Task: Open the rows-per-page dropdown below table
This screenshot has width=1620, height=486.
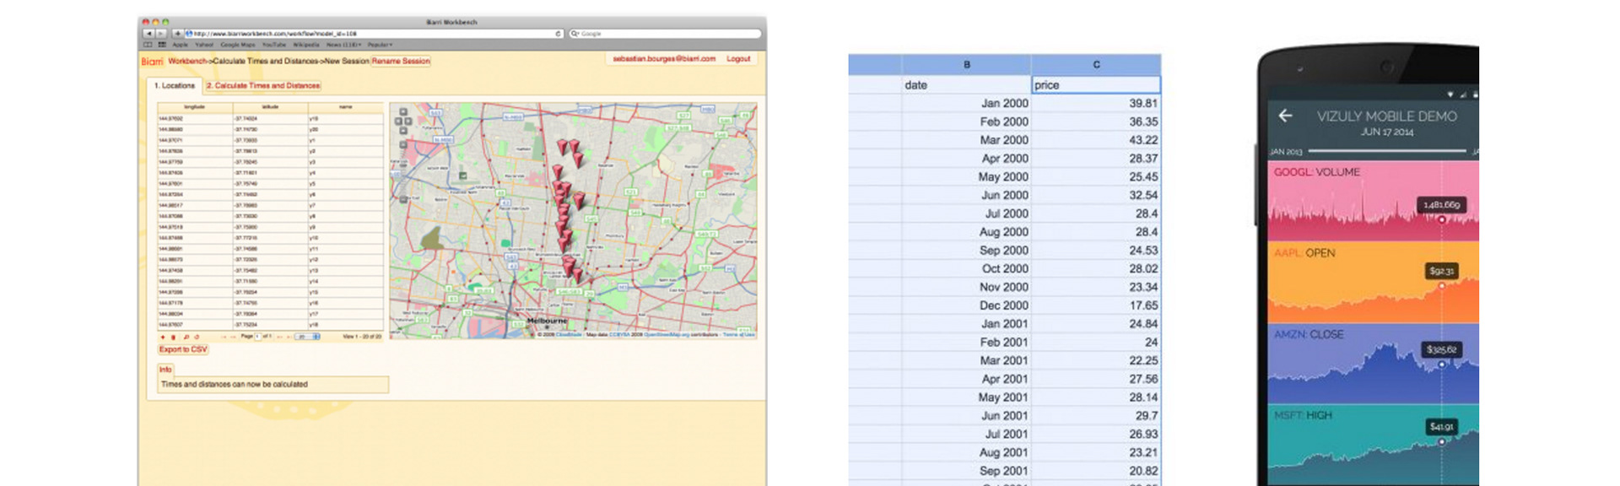Action: click(x=307, y=337)
